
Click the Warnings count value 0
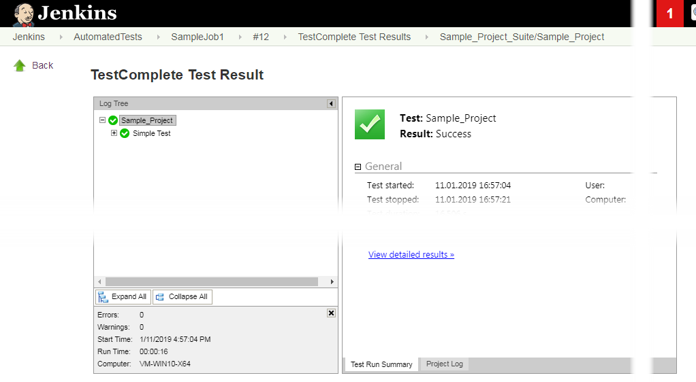[x=142, y=327]
